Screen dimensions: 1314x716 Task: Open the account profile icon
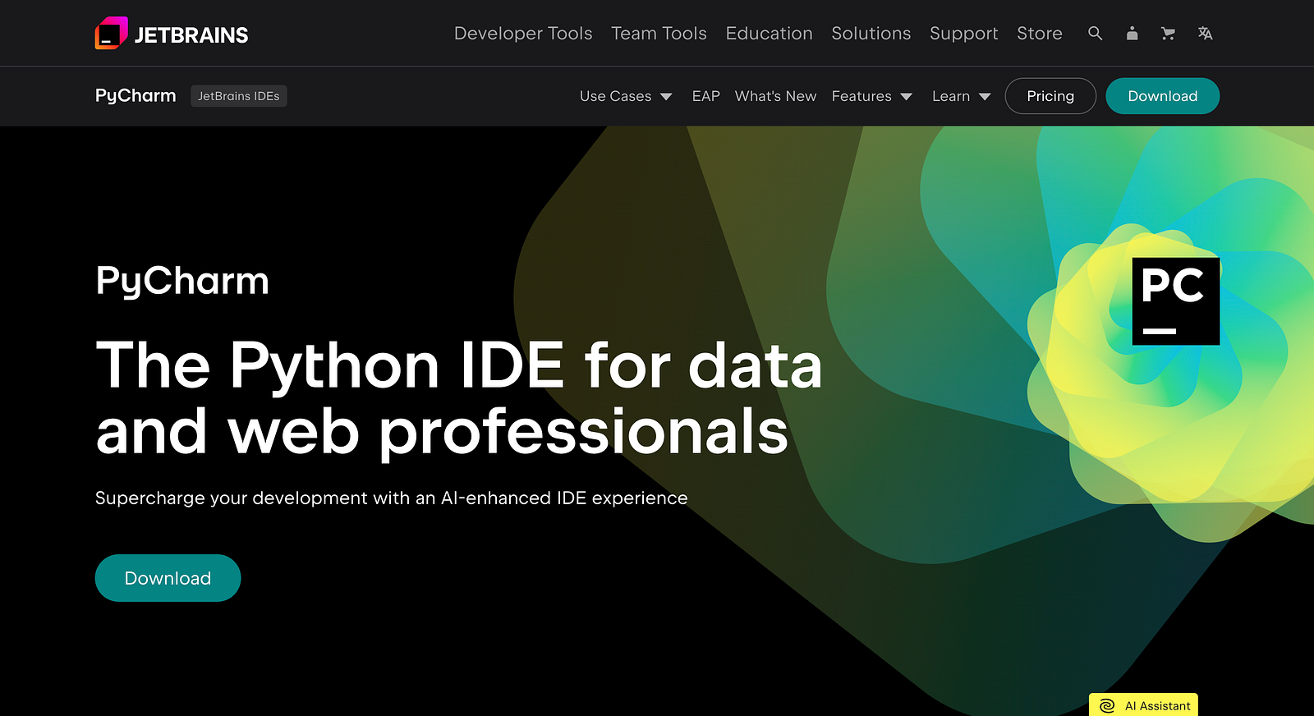point(1132,34)
